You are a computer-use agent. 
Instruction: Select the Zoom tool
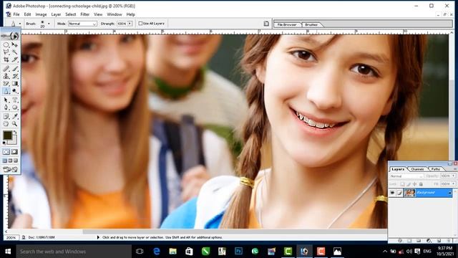pos(14,124)
